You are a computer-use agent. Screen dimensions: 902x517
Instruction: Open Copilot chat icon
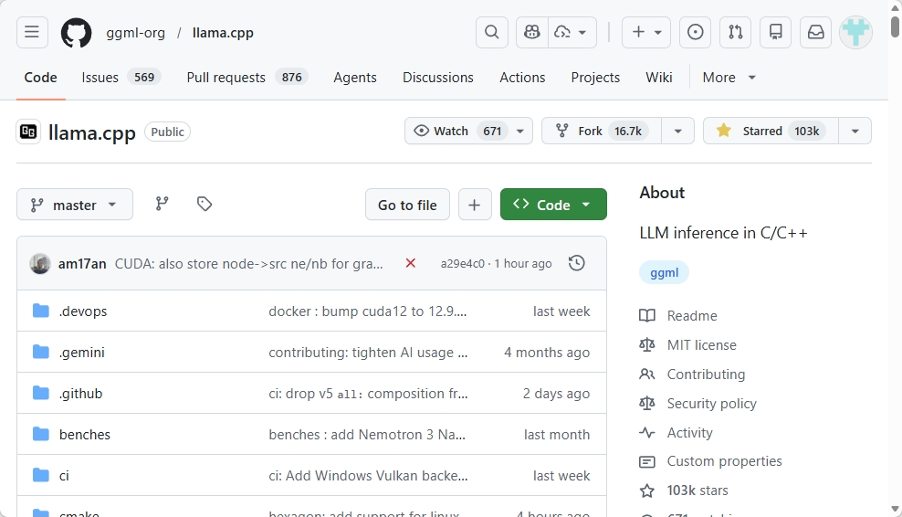pyautogui.click(x=532, y=32)
